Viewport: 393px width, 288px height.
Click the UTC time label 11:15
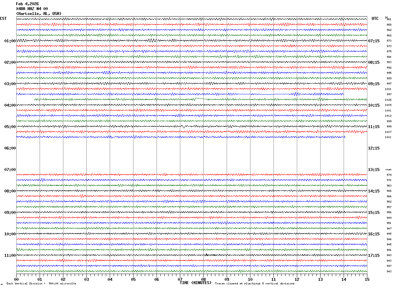coord(374,127)
